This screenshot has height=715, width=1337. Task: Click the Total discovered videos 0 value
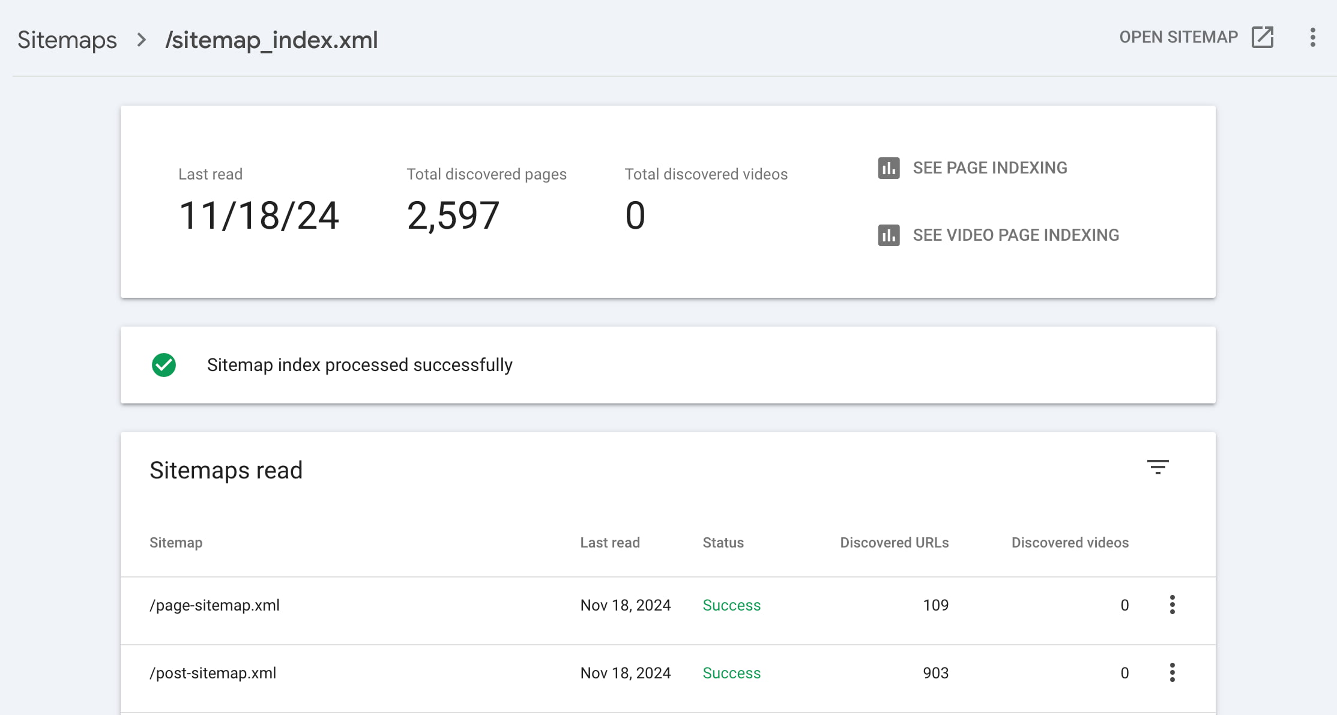635,216
